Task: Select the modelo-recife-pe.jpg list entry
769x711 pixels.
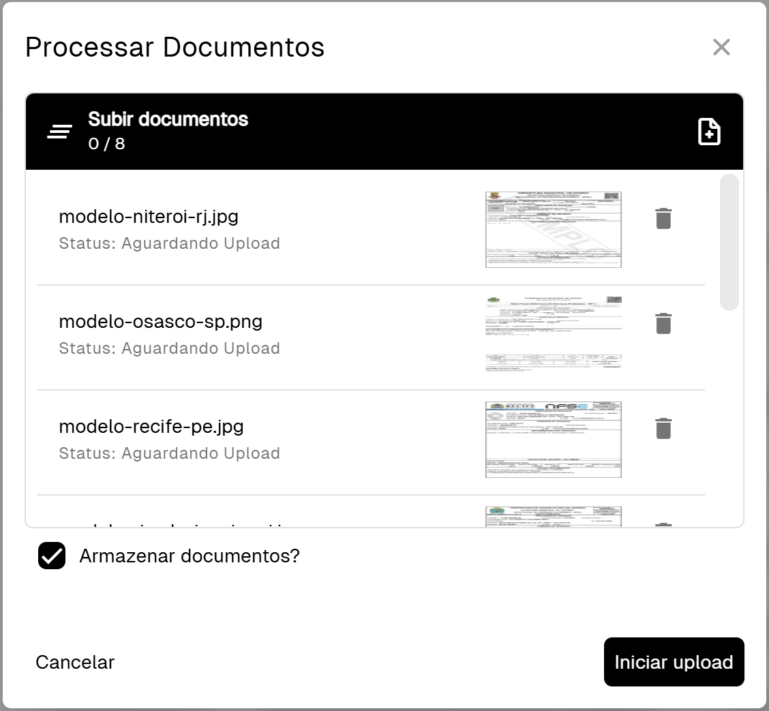Action: (370, 442)
